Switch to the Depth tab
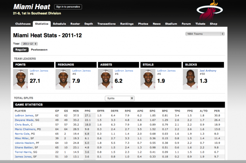The image size is (246, 163). pyautogui.click(x=89, y=24)
